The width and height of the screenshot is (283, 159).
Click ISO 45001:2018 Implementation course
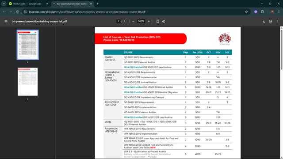(140, 77)
